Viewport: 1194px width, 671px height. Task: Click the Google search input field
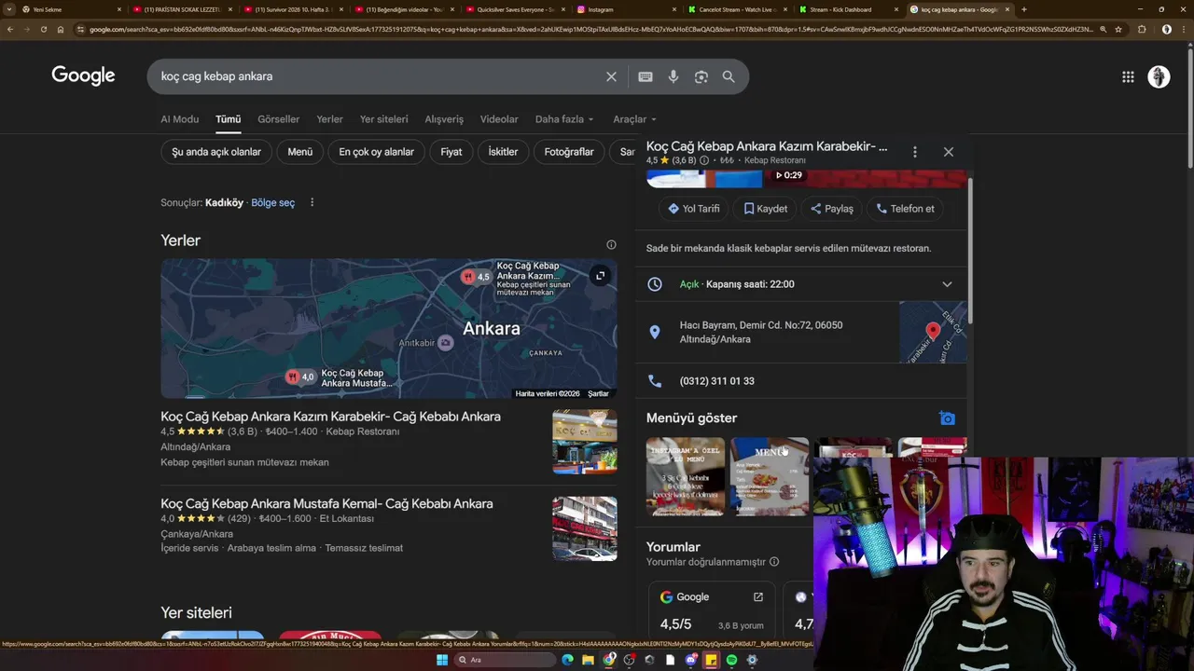pos(378,76)
